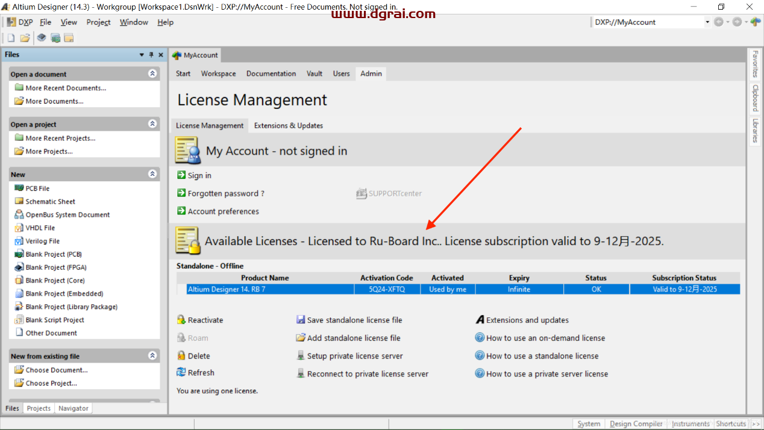Click the gray layered-stack toolbar icon
This screenshot has width=764, height=430.
42,38
